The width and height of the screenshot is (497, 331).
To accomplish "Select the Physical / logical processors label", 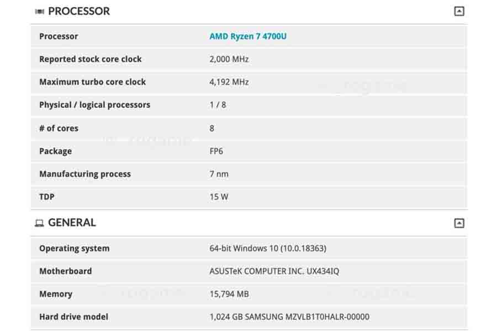I will (x=95, y=105).
